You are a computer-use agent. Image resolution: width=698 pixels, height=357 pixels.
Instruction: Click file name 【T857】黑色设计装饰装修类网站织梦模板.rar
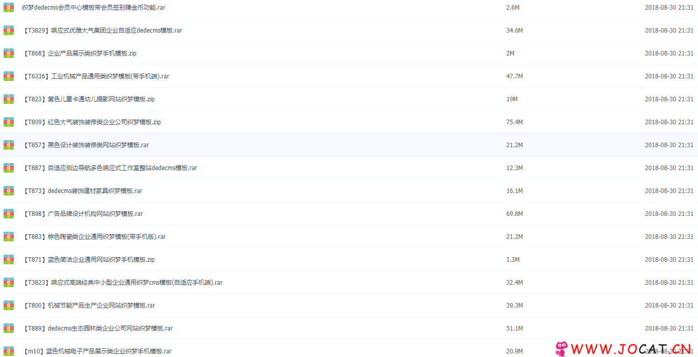click(x=86, y=145)
